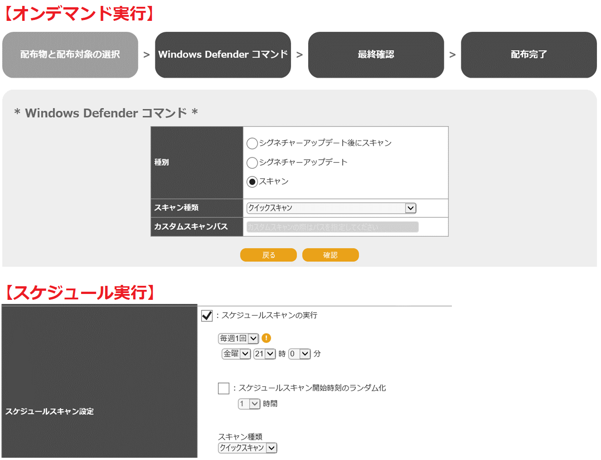This screenshot has height=460, width=601.
Task: Select the スキャン radio option
Action: pyautogui.click(x=252, y=181)
